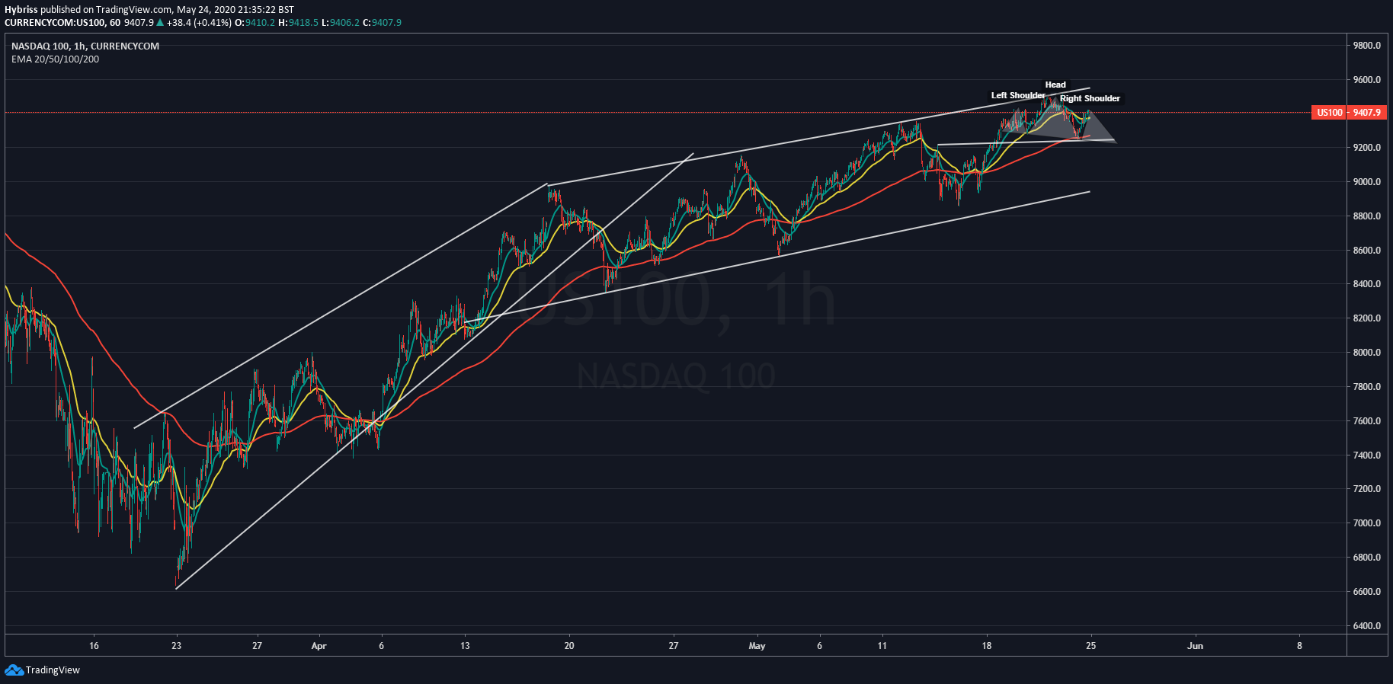1393x684 pixels.
Task: Click the H:9418.5 high value in header
Action: [298, 23]
